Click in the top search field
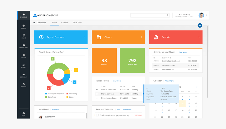 (148, 15)
